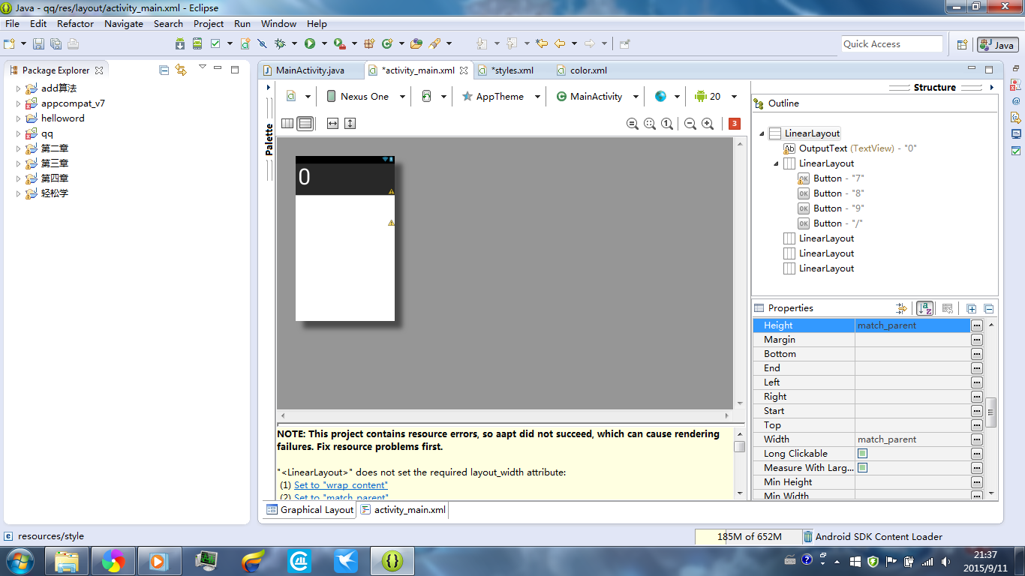Click Collapse All in Package Explorer
Screen dimensions: 1025x576
coord(164,70)
